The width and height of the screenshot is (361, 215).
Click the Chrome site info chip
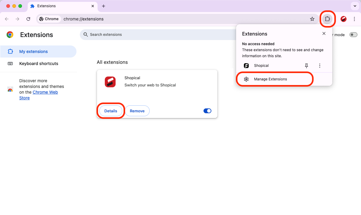click(49, 19)
